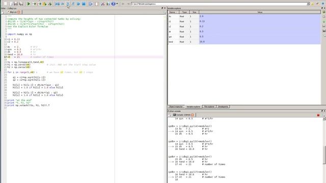Click the Run selection icon

tap(44, 4)
